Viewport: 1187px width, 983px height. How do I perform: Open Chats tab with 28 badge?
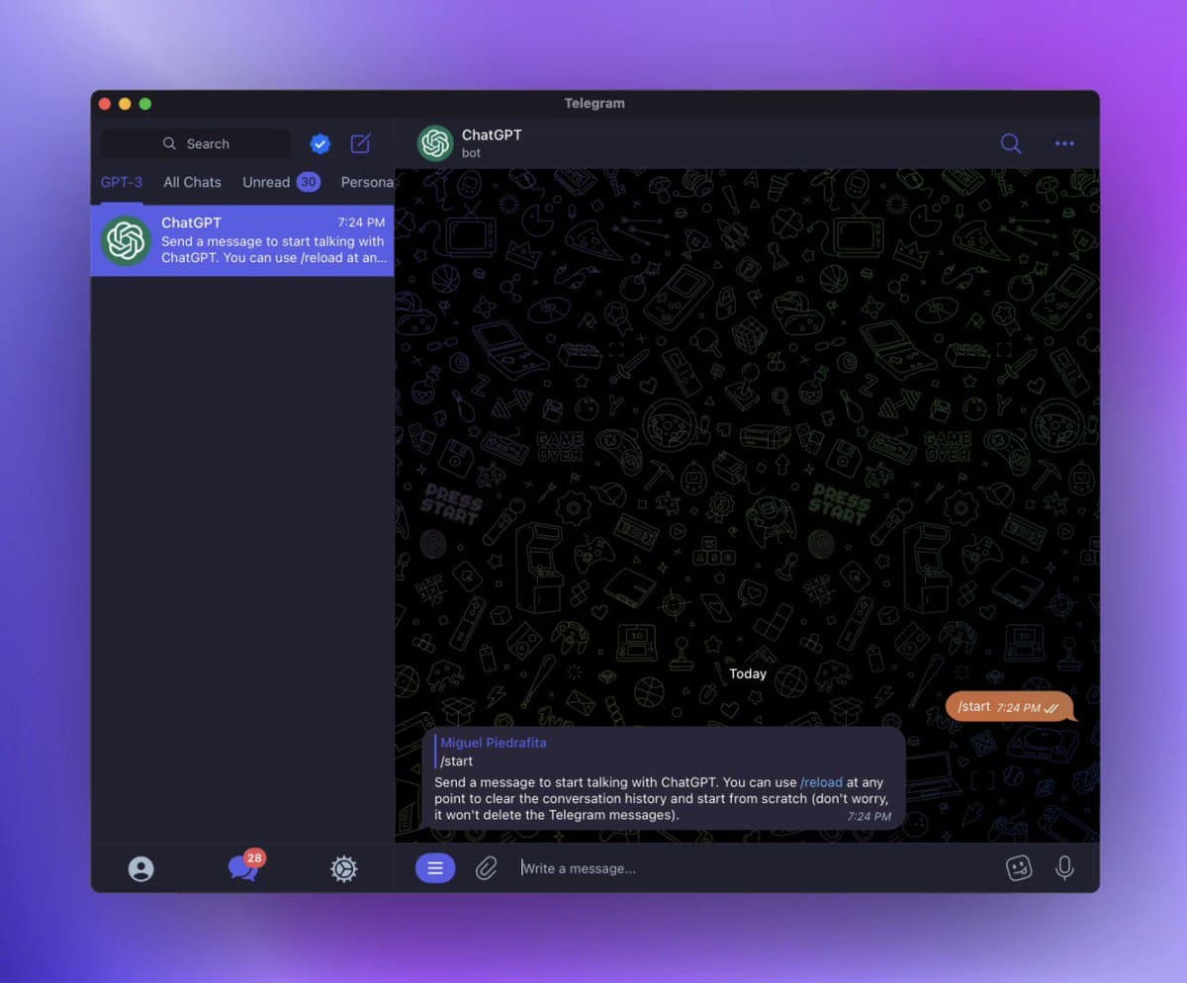tap(244, 866)
